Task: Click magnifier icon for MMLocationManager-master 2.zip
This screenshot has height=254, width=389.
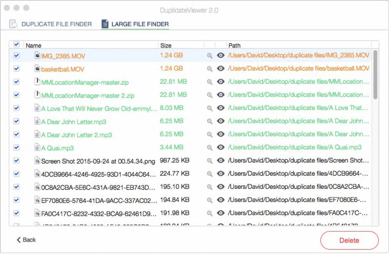Action: tap(210, 95)
